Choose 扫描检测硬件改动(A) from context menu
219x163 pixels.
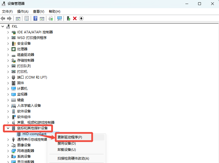(x=76, y=158)
